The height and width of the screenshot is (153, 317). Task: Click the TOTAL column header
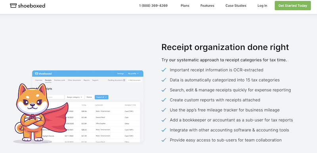[x=84, y=105]
